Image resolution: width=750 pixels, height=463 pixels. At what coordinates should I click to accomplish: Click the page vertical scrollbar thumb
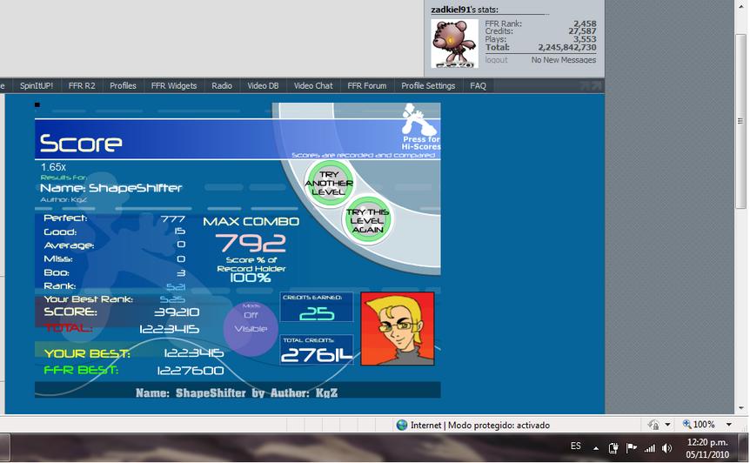tap(741, 122)
